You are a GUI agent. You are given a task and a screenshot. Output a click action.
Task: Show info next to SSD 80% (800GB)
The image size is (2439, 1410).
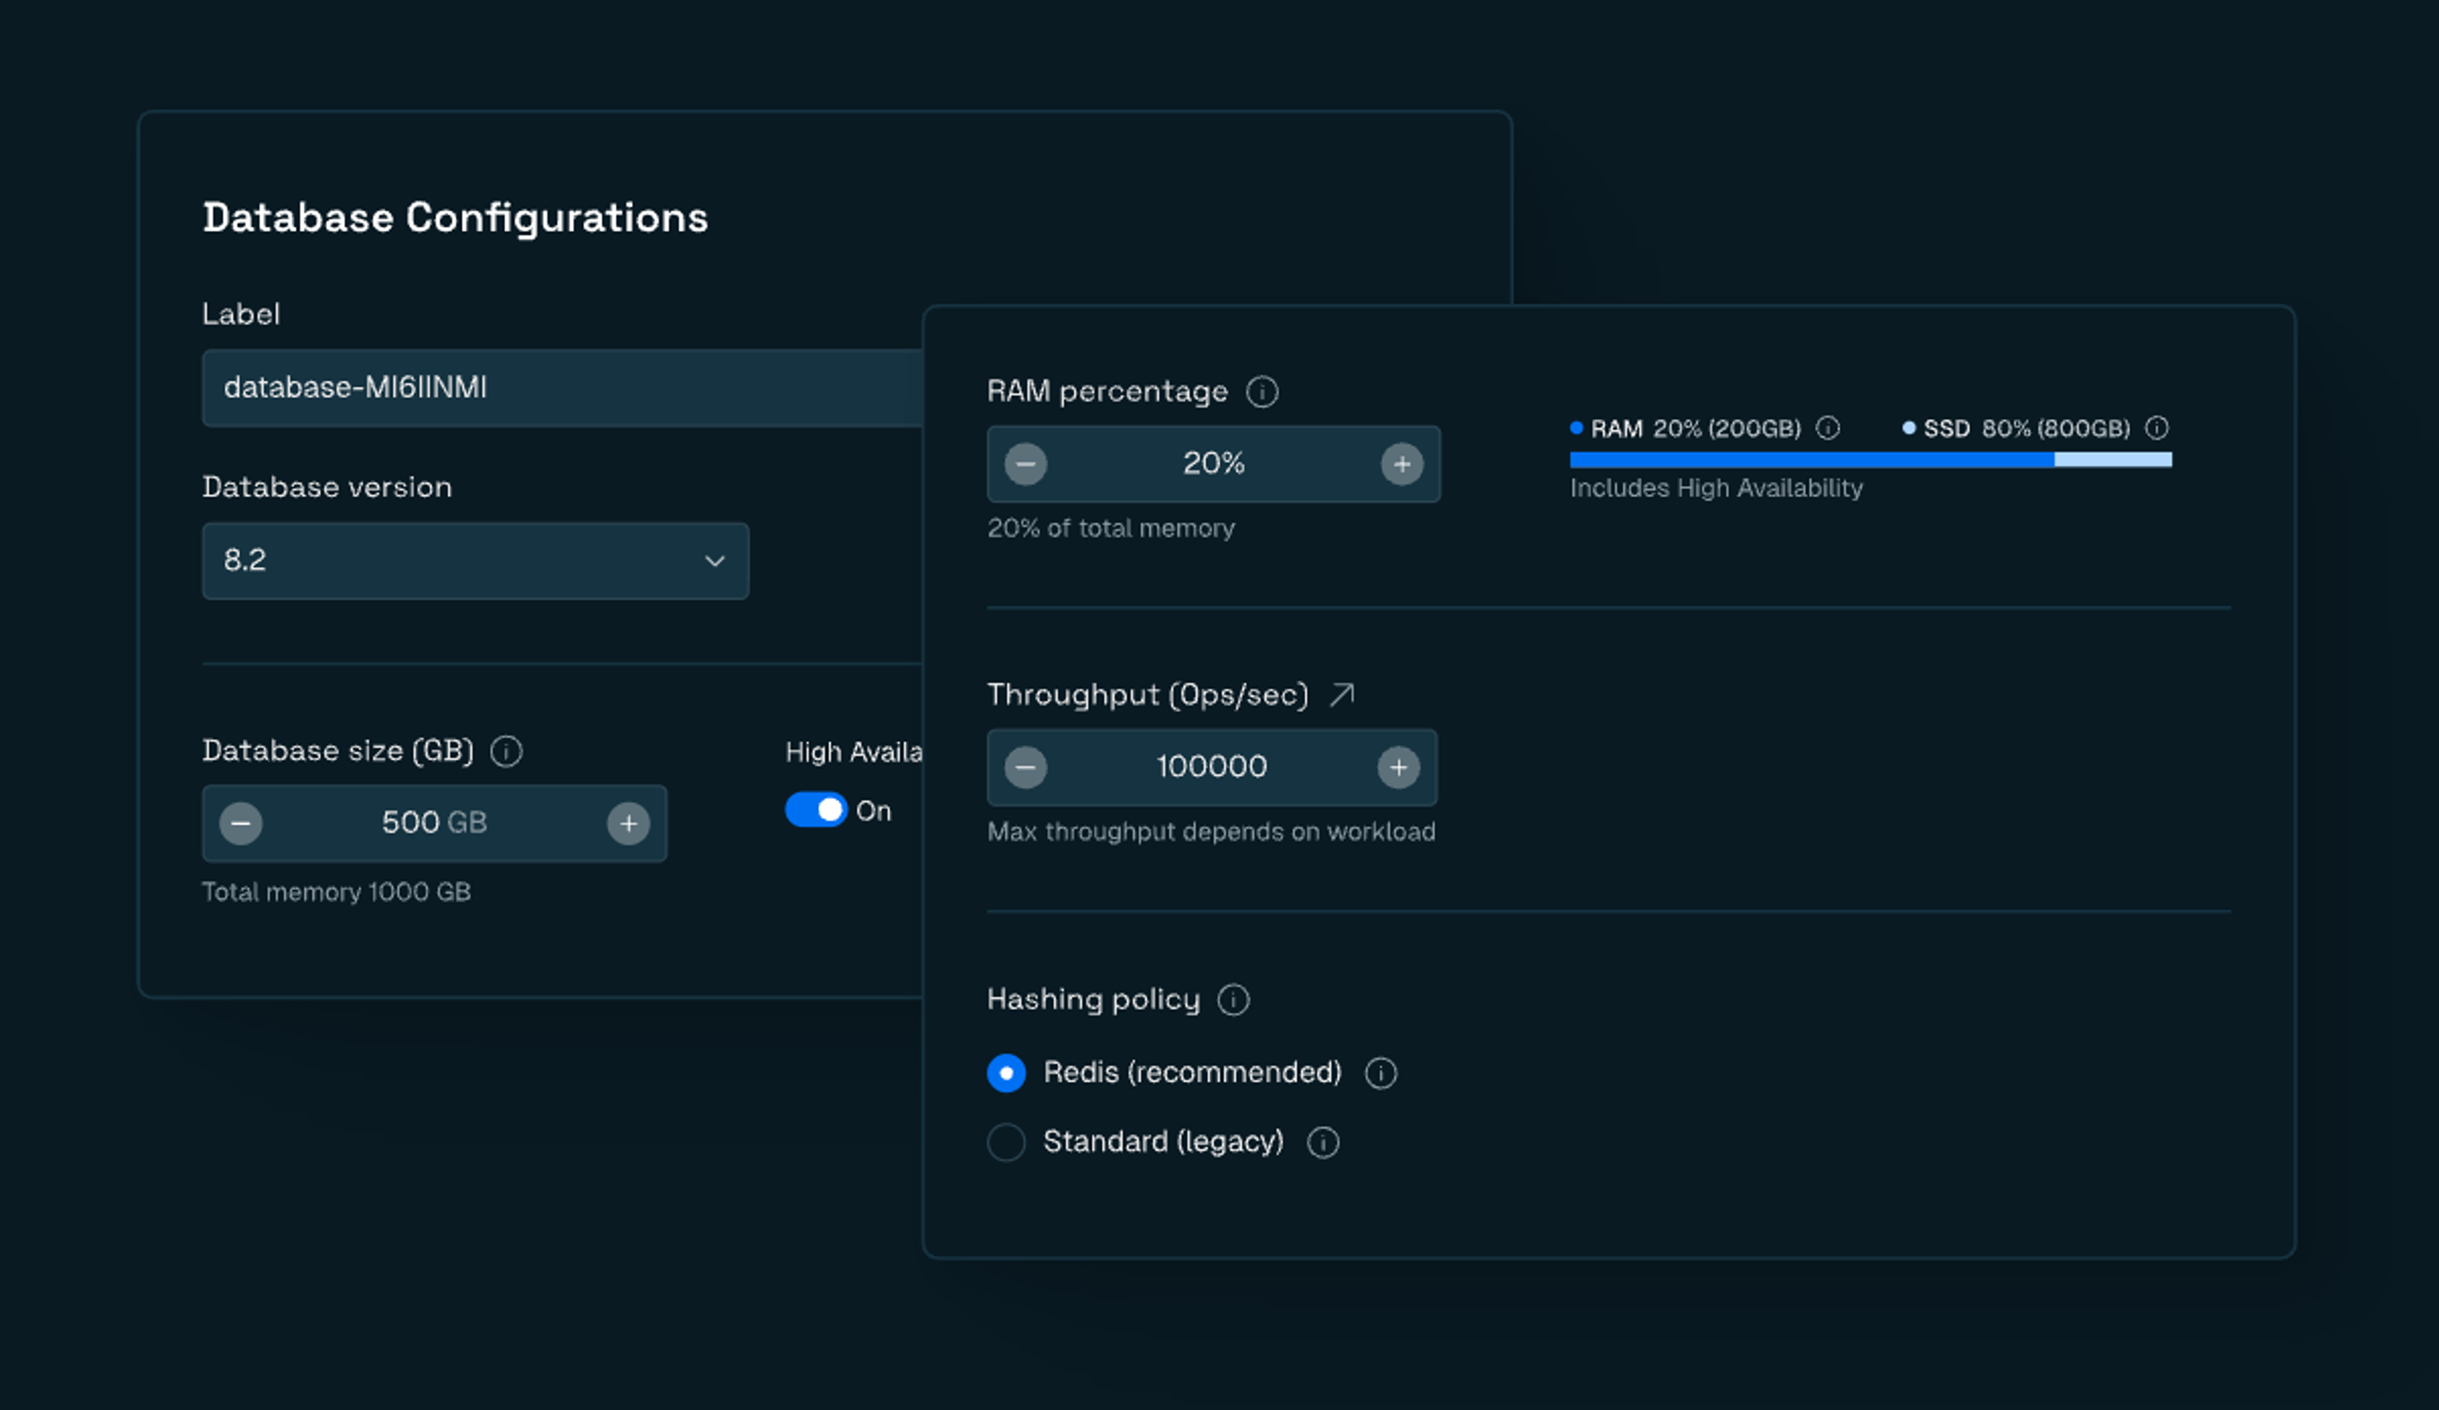[x=2156, y=427]
